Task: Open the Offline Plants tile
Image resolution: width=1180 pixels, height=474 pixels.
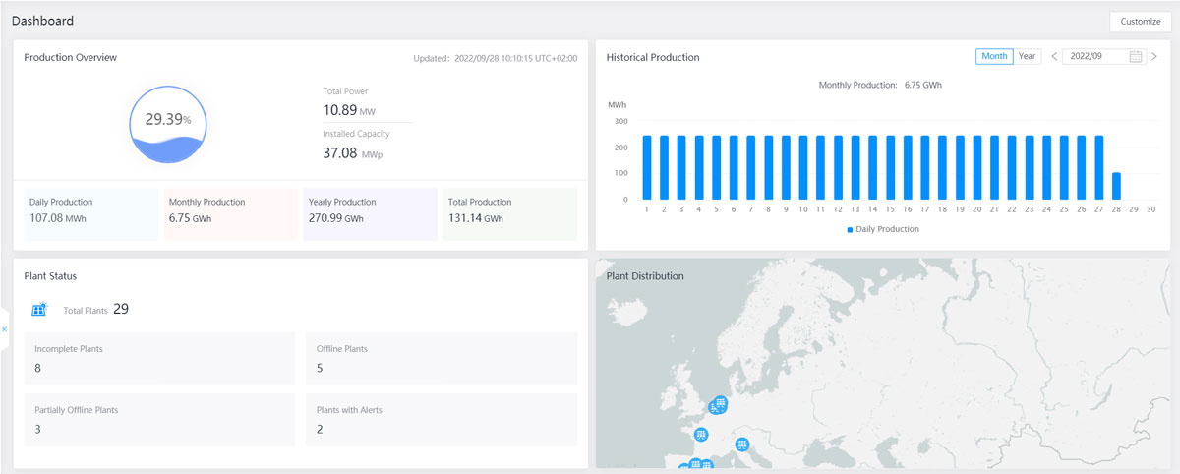Action: pyautogui.click(x=442, y=359)
